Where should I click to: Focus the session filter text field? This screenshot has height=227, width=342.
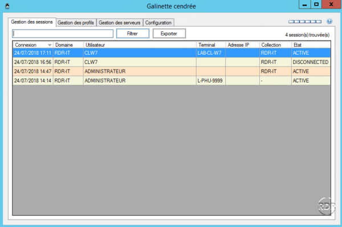(63, 34)
